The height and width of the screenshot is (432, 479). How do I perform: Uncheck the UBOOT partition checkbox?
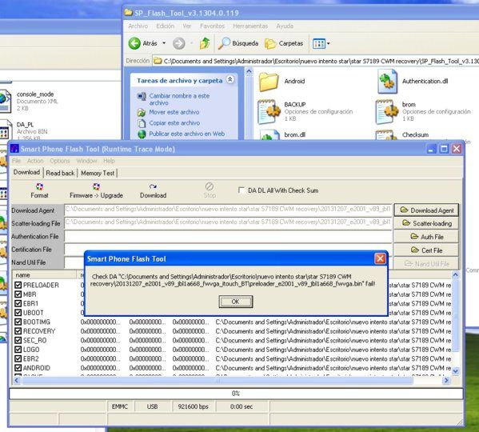point(18,313)
